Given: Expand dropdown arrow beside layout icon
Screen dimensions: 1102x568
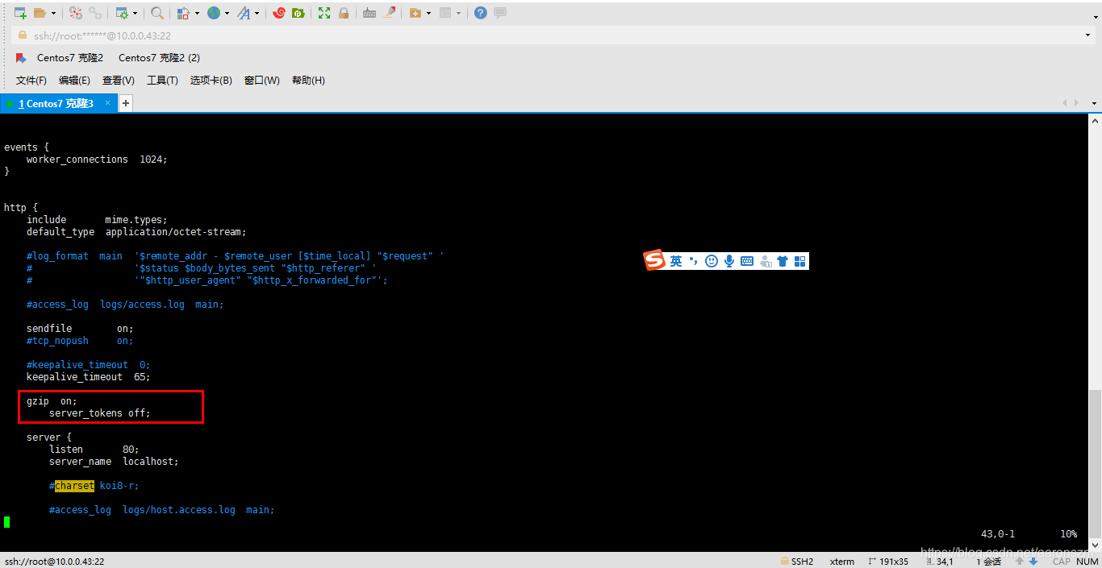Looking at the screenshot, I should pyautogui.click(x=459, y=13).
